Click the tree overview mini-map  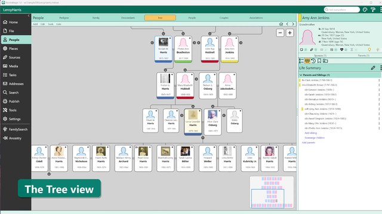coord(272,192)
